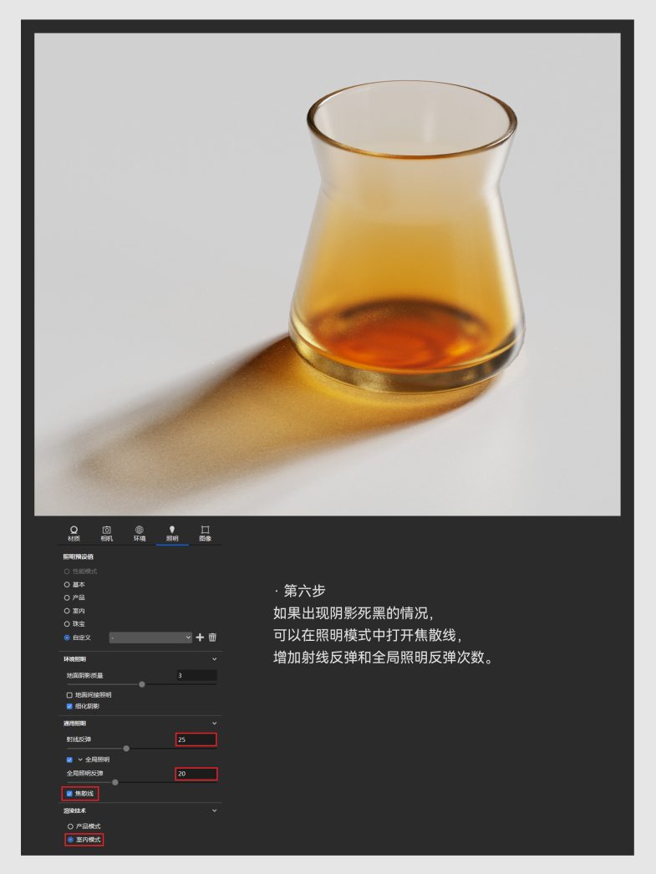Collapse the 通用照明 section chevron
This screenshot has height=874, width=656.
click(214, 724)
